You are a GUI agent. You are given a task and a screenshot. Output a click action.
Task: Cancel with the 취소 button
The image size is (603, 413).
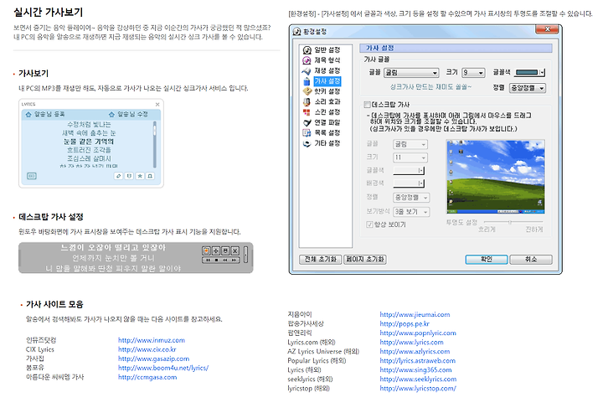[x=531, y=260]
